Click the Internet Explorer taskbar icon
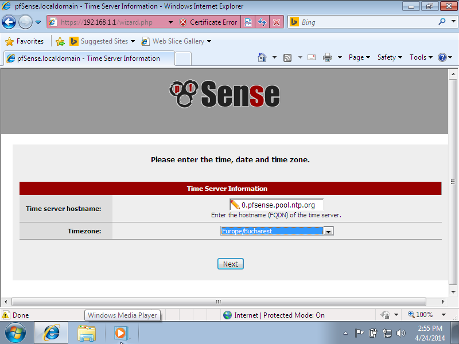The height and width of the screenshot is (344, 459). [52, 333]
